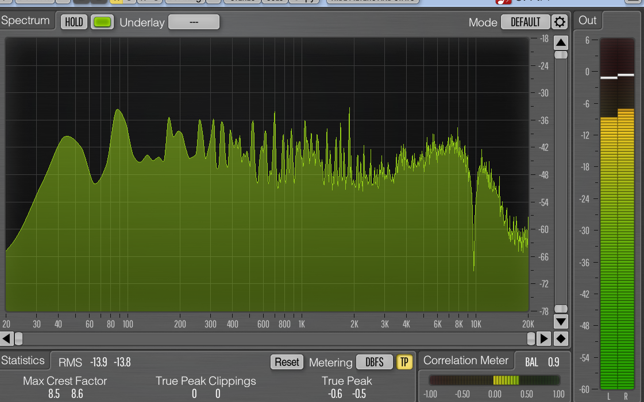Click the diamond reset-zoom icon
Viewport: 644px width, 402px height.
[561, 338]
